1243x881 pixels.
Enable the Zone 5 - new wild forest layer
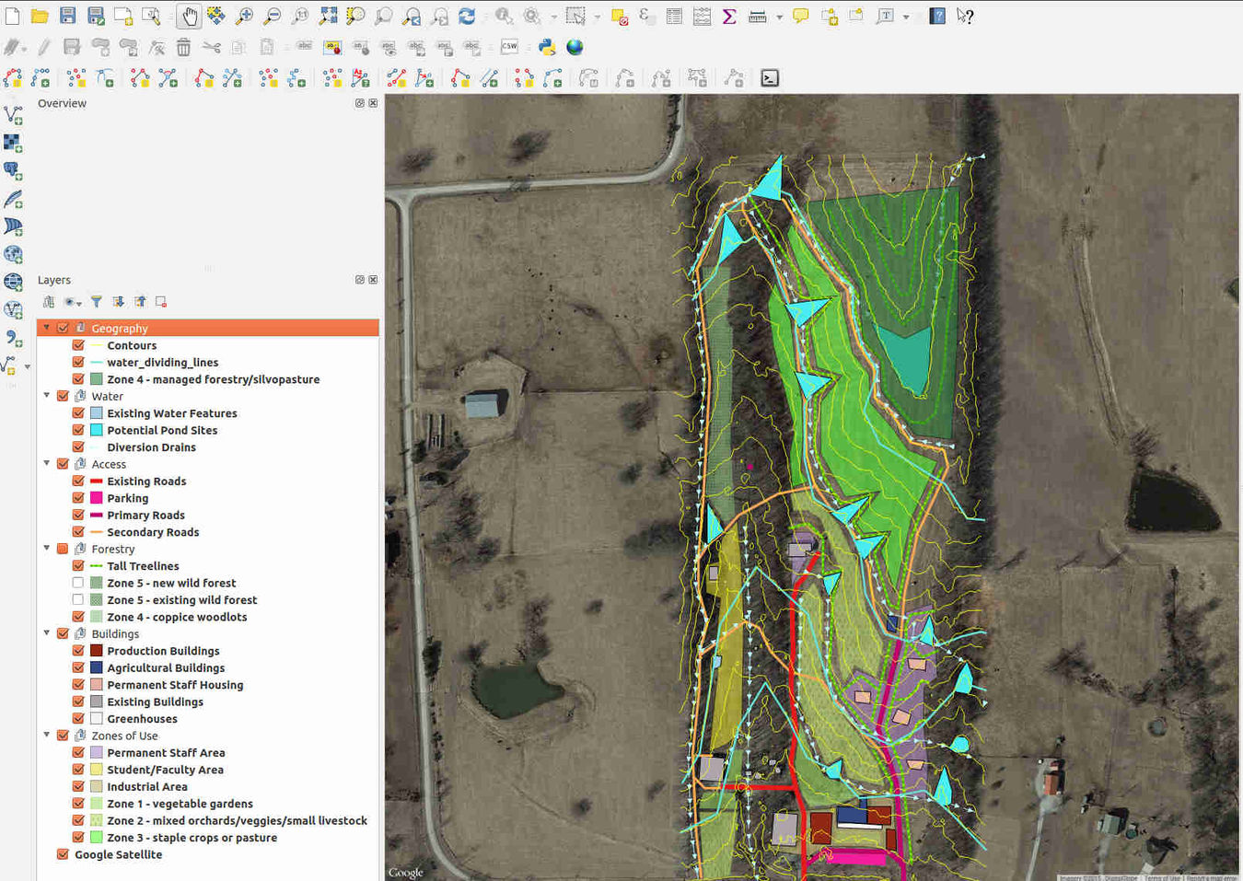(78, 582)
